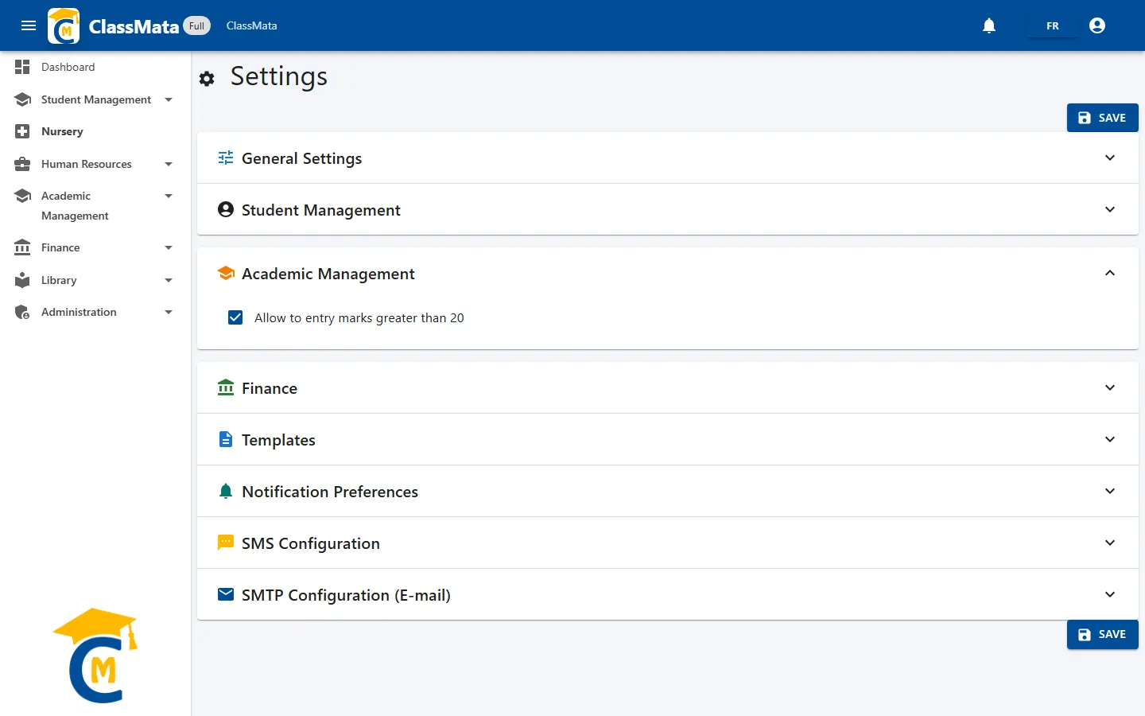Open the hamburger navigation menu
The height and width of the screenshot is (716, 1145).
[x=29, y=25]
